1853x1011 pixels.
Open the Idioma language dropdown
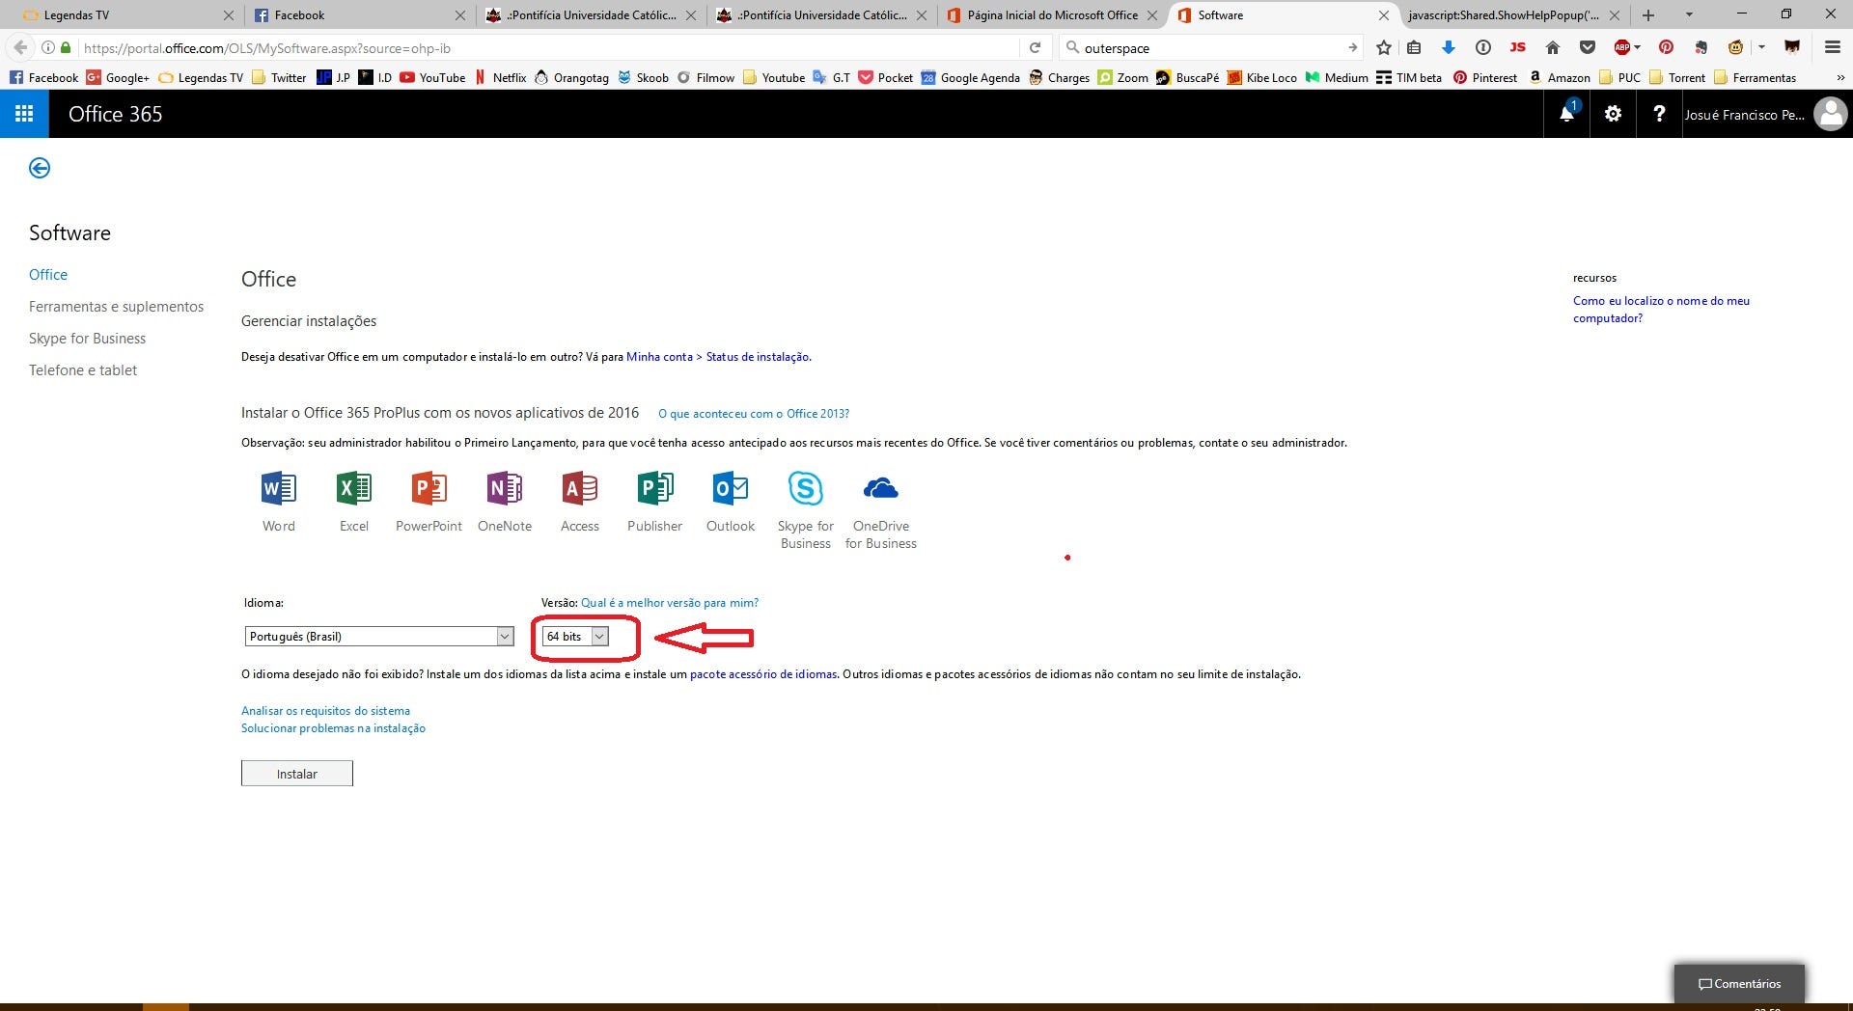coord(378,637)
